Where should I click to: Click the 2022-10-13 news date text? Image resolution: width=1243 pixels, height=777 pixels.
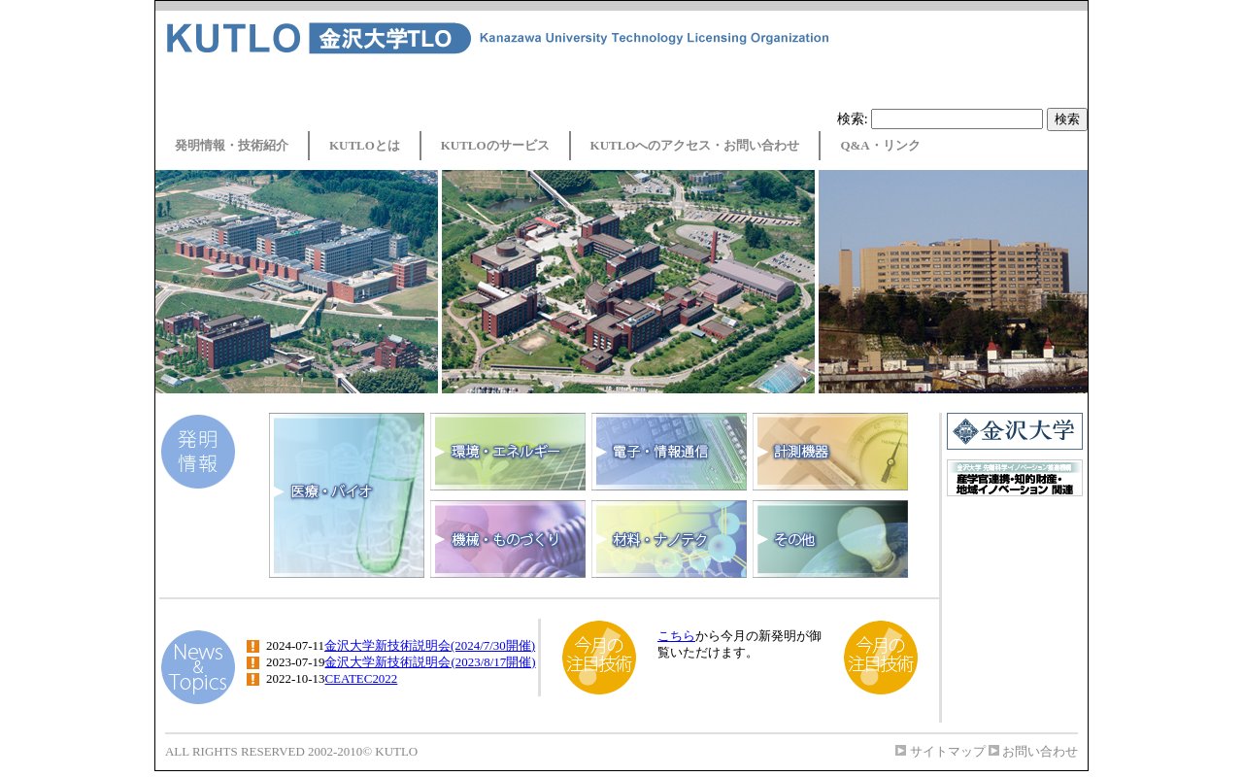point(295,679)
